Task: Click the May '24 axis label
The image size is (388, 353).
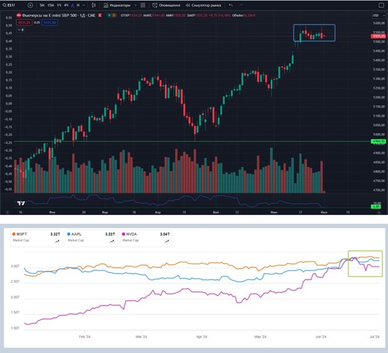Action: point(260,337)
